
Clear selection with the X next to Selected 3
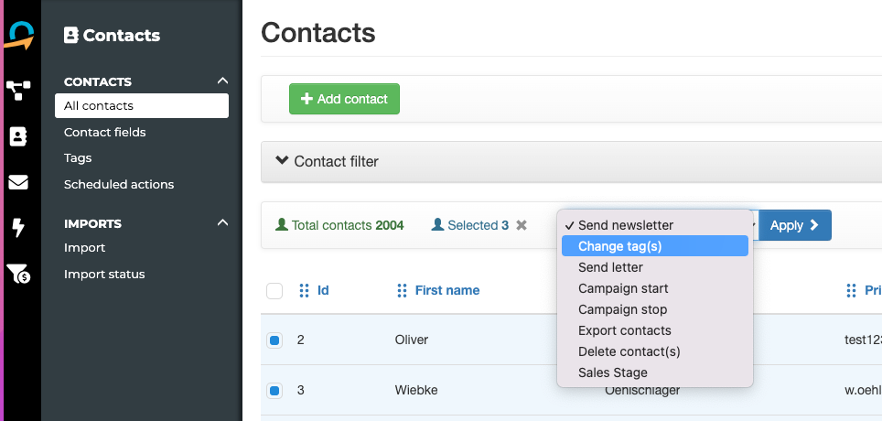[x=522, y=225]
